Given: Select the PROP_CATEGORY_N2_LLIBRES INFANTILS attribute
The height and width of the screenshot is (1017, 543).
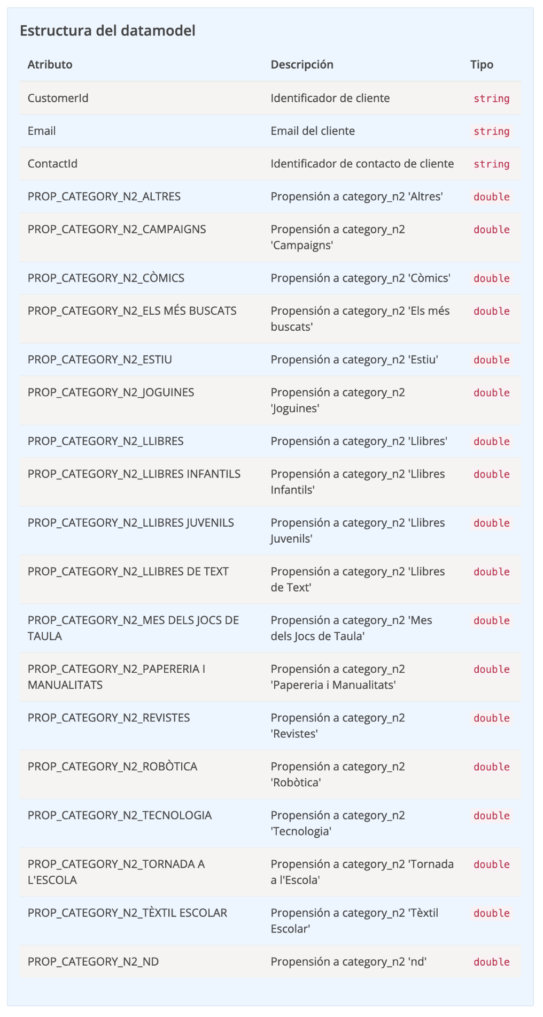Looking at the screenshot, I should 134,474.
